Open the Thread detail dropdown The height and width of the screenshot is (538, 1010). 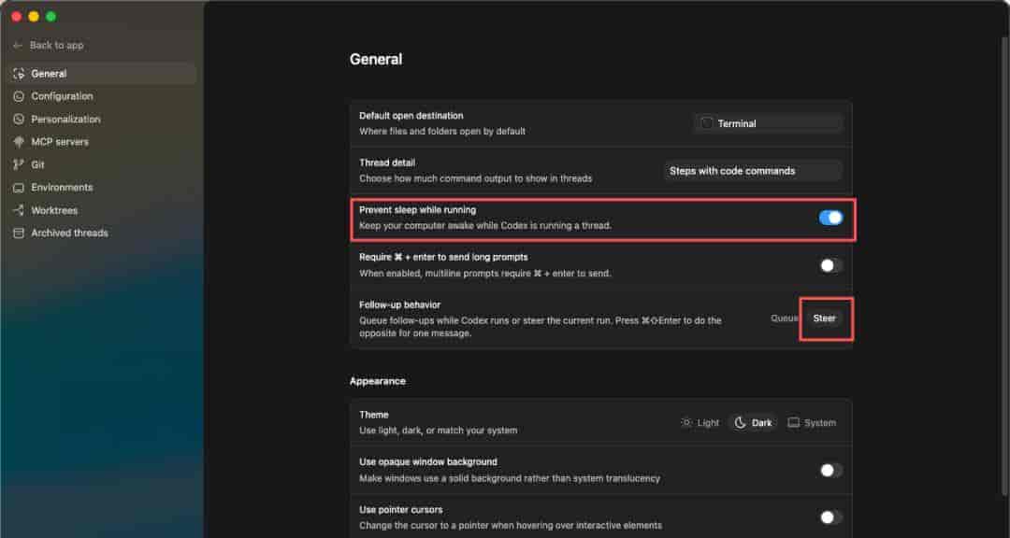(x=753, y=171)
